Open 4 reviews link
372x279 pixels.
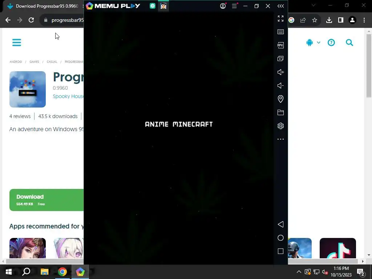coord(20,116)
